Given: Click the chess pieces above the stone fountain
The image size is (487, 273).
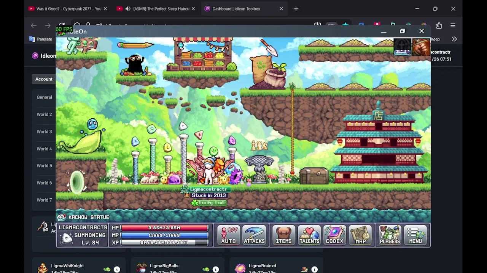Looking at the screenshot, I should click(x=259, y=145).
